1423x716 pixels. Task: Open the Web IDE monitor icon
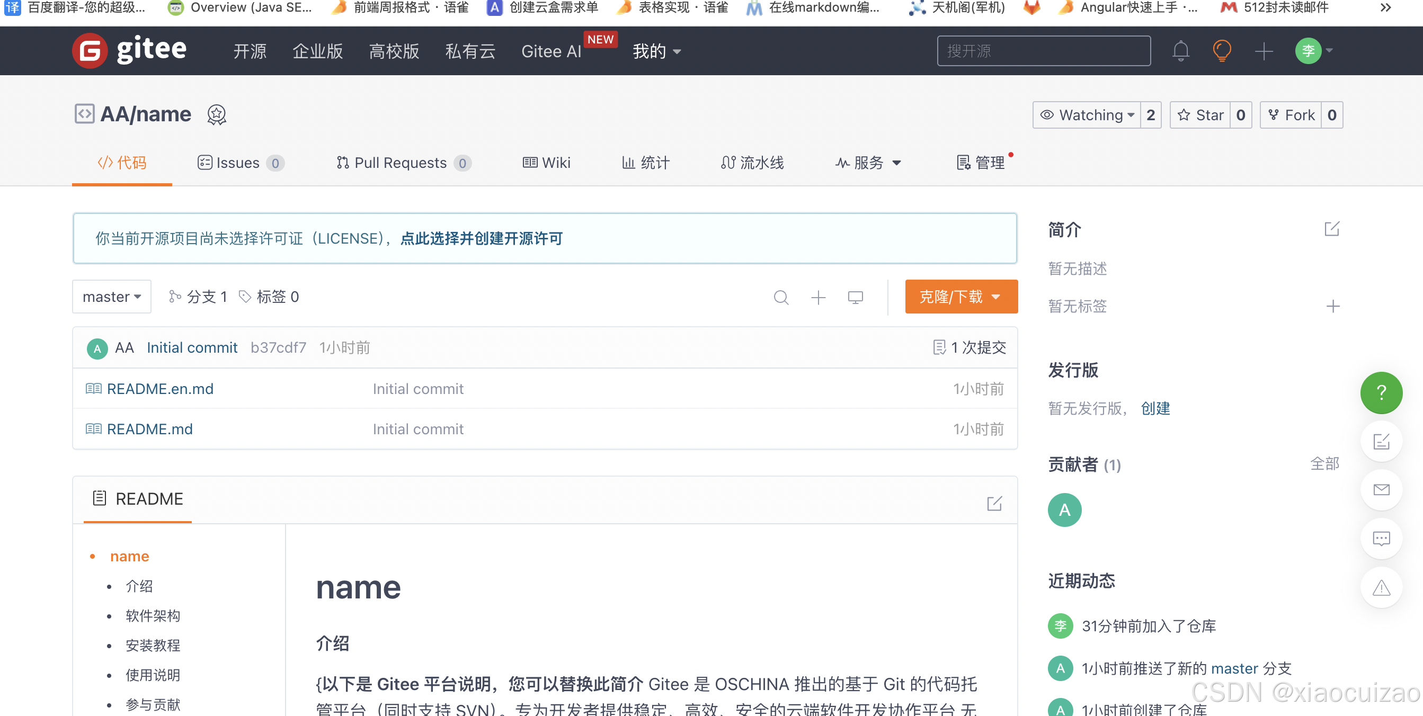click(x=855, y=298)
